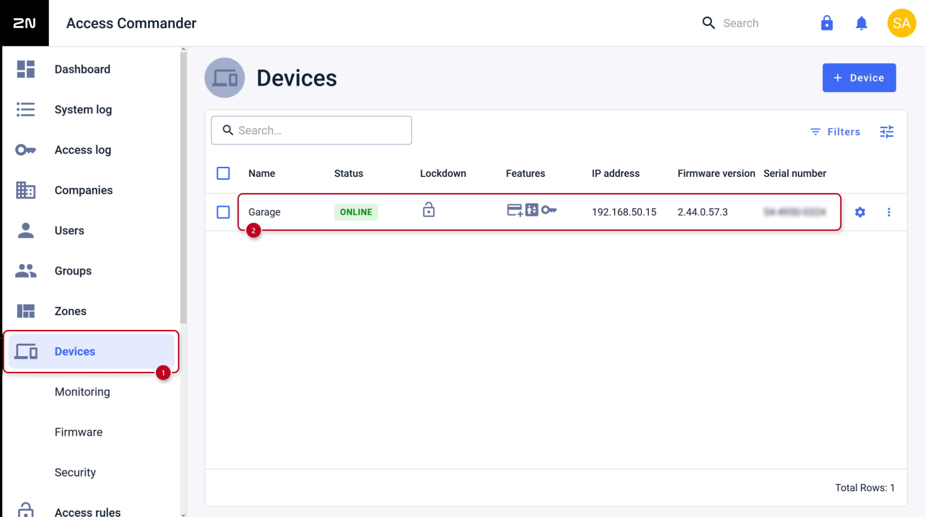The width and height of the screenshot is (925, 517).
Task: Sort by Serial number column
Action: pos(795,173)
